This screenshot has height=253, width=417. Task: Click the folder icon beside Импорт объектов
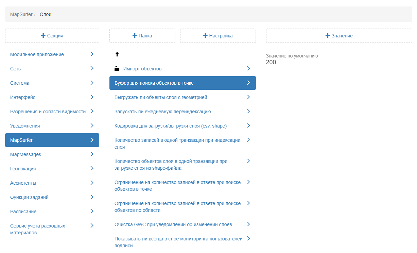[x=117, y=69]
